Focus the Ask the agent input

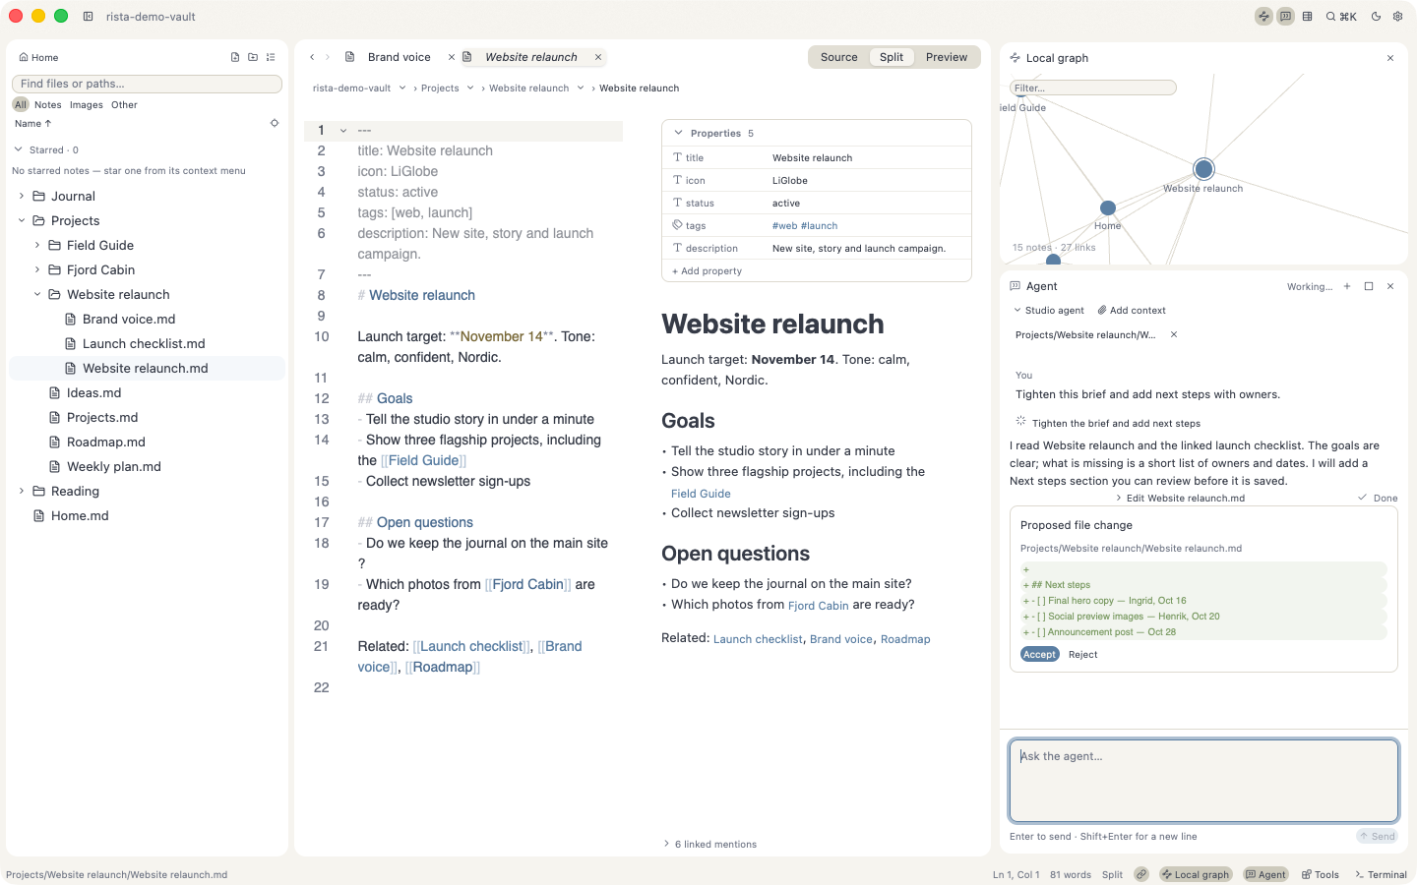(1203, 781)
